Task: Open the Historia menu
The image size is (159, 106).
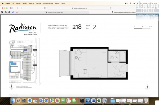Action: [x=31, y=3]
